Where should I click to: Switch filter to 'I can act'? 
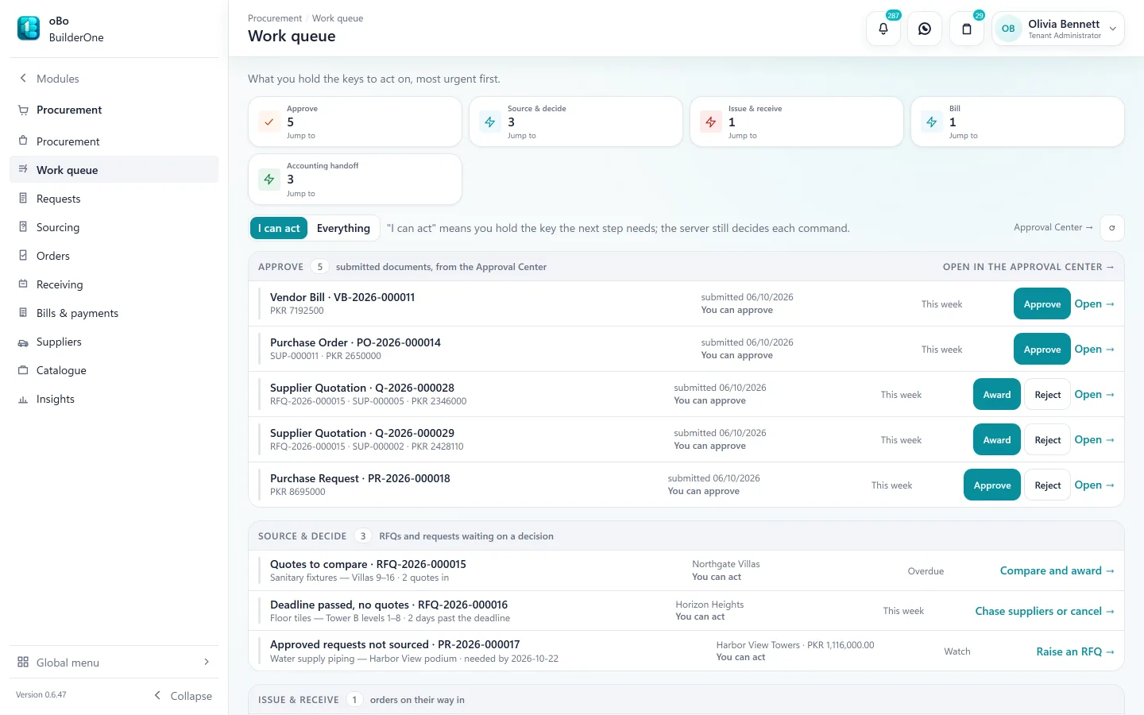pos(279,228)
